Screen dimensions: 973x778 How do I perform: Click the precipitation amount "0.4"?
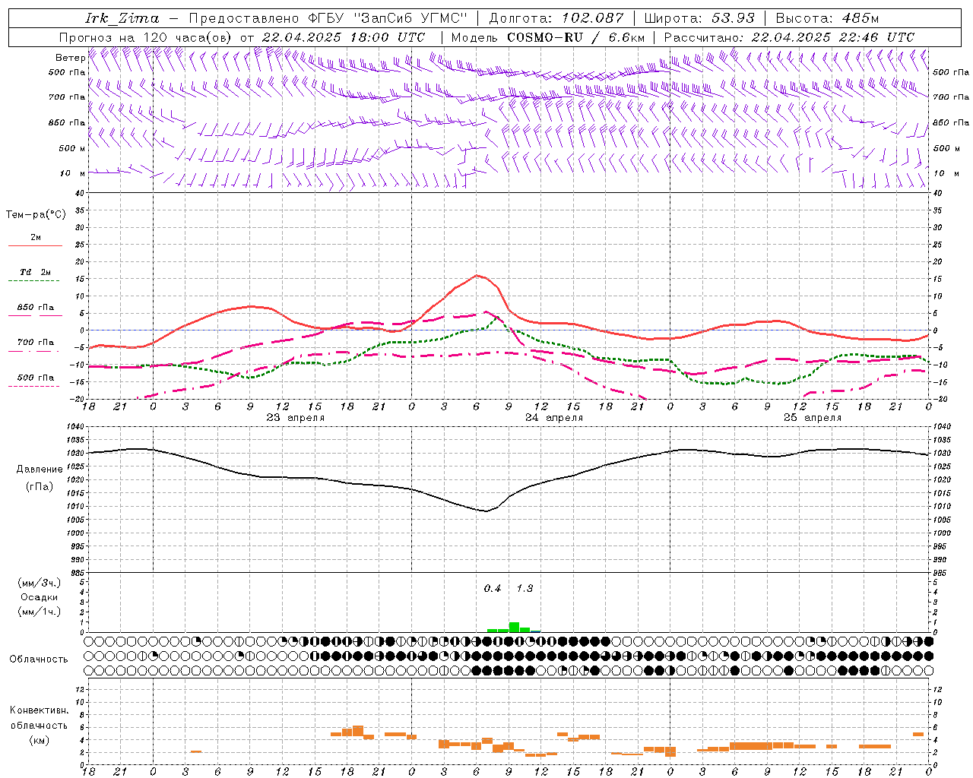coord(493,589)
